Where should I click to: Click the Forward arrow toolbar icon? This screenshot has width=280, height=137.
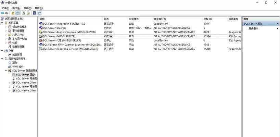pyautogui.click(x=7, y=13)
